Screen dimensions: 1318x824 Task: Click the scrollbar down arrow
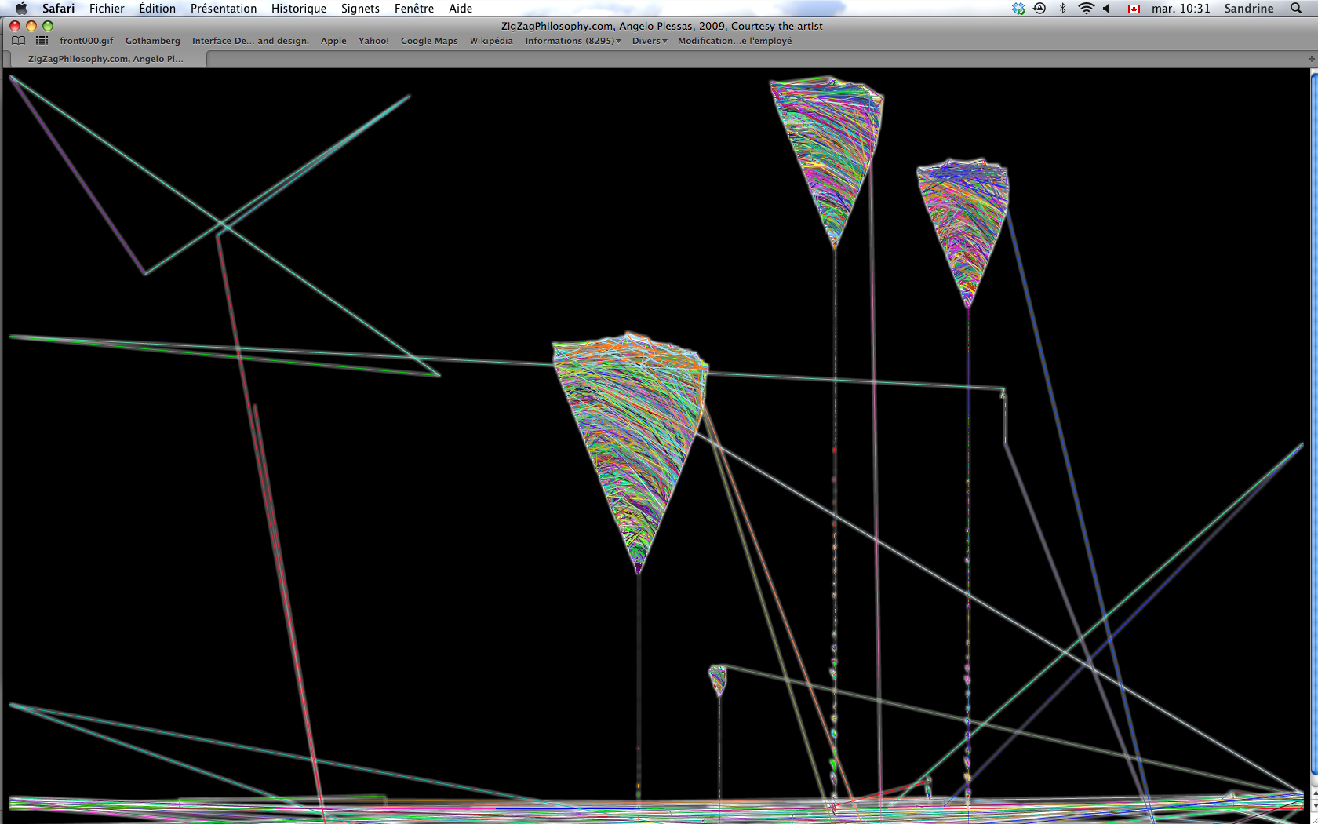pos(1314,807)
